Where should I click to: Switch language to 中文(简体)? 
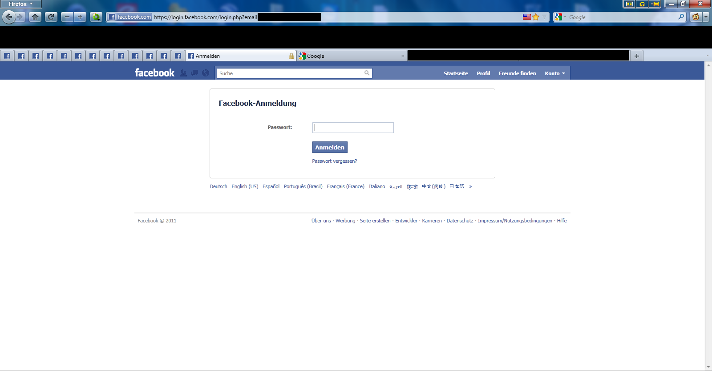tap(433, 186)
